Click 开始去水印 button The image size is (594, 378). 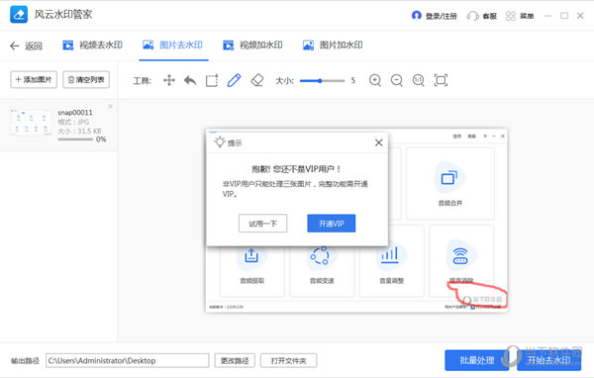pos(548,360)
